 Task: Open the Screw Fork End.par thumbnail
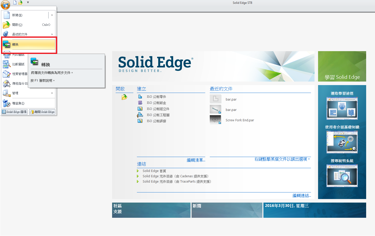point(216,120)
